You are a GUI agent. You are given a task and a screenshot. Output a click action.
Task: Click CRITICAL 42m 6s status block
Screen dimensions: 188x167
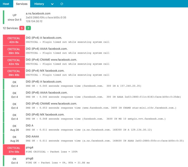pos(14,40)
